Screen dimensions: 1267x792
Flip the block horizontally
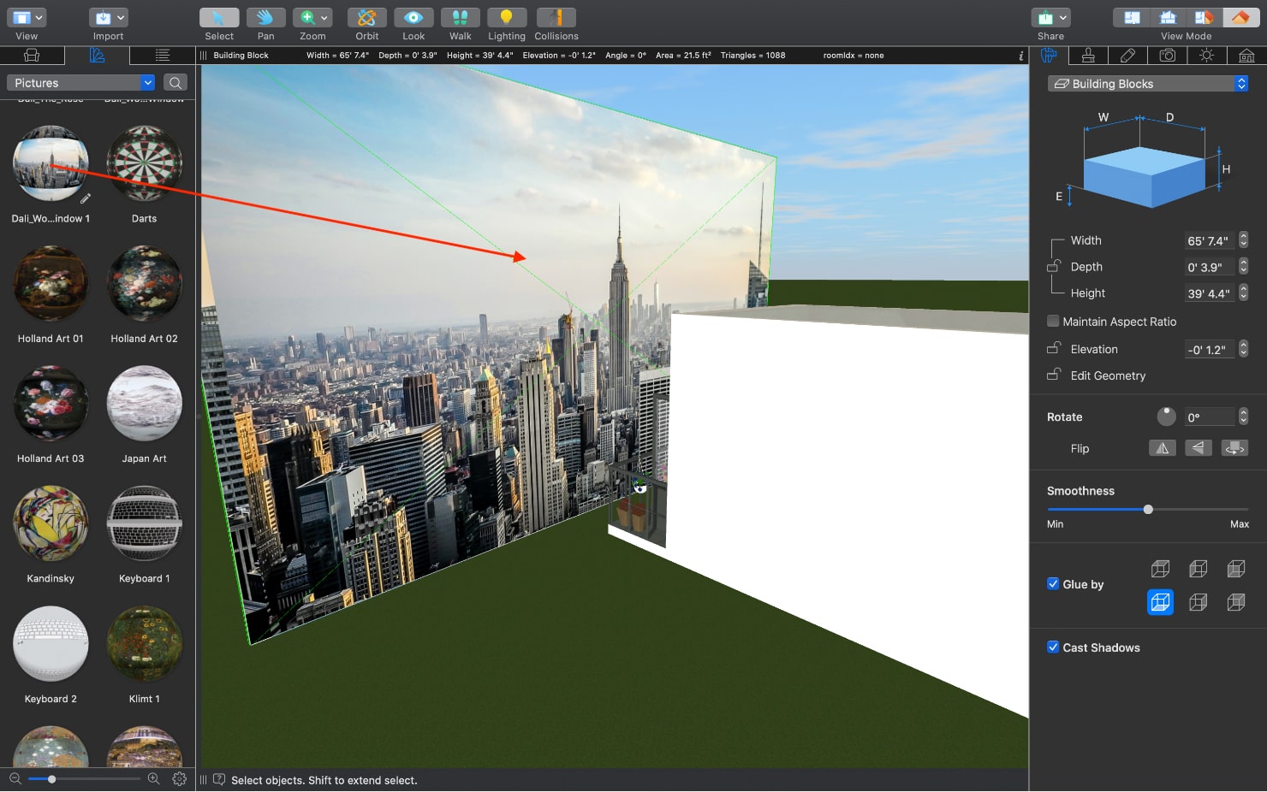click(x=1162, y=447)
